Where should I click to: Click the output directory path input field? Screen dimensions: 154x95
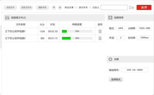pos(114,8)
